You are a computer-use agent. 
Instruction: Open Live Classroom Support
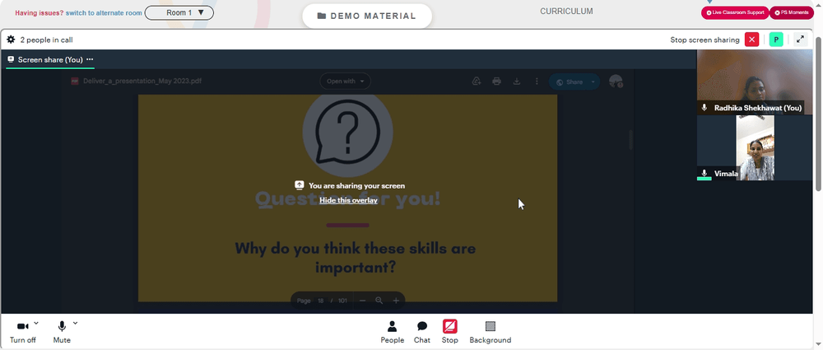tap(735, 12)
